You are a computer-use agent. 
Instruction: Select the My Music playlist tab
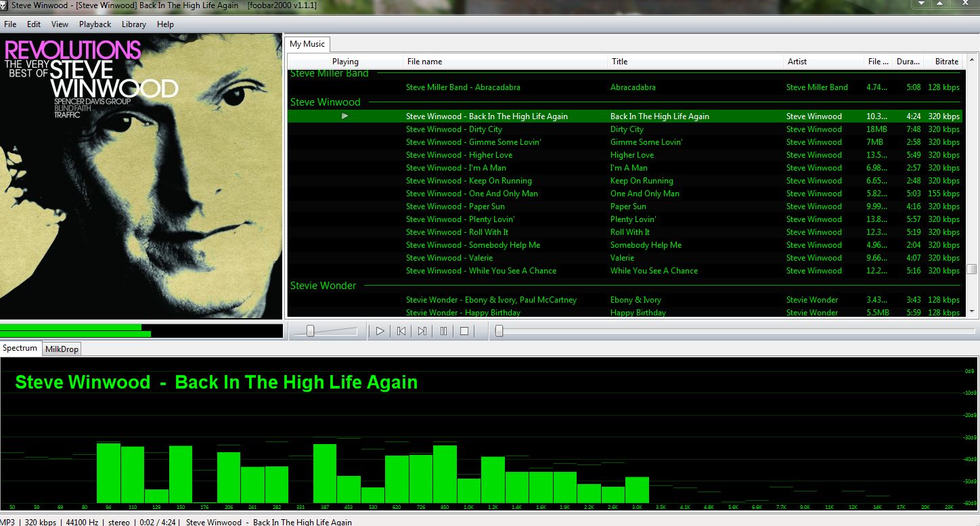click(x=307, y=44)
